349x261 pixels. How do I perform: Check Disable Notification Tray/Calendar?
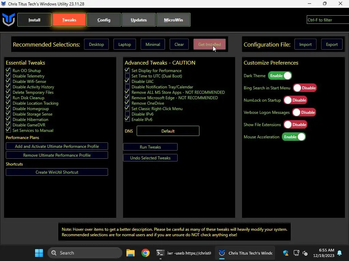click(x=127, y=87)
